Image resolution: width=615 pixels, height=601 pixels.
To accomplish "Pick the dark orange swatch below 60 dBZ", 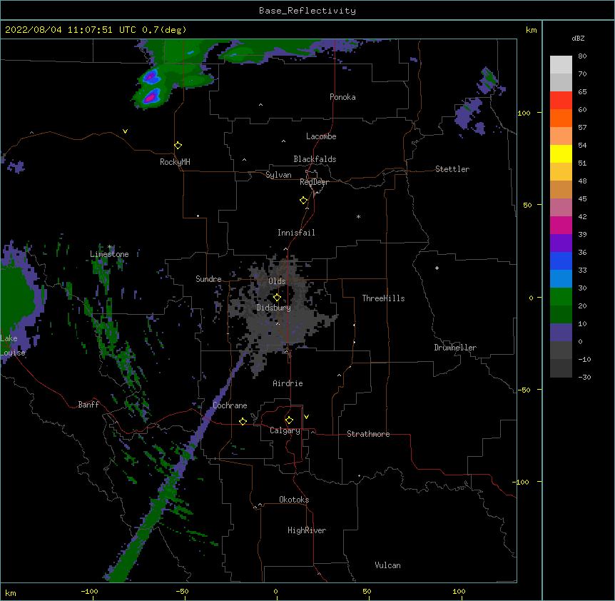I will [561, 118].
